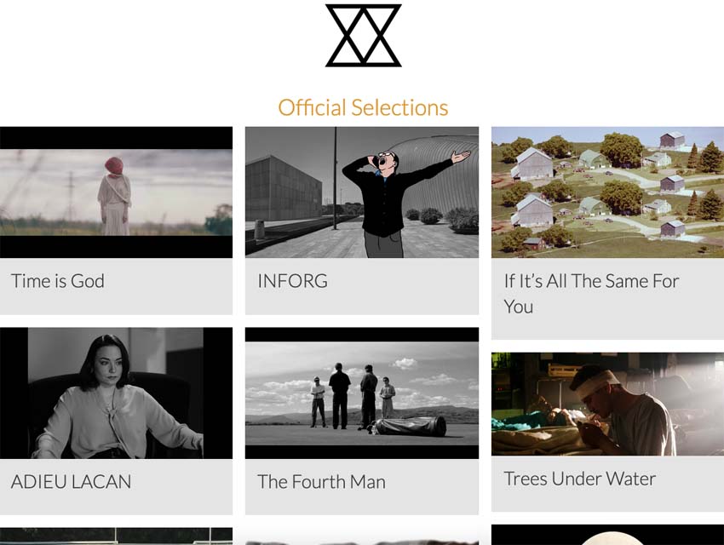This screenshot has height=545, width=724.
Task: Click the caption card beneath Trees Under Water
Action: pos(607,484)
